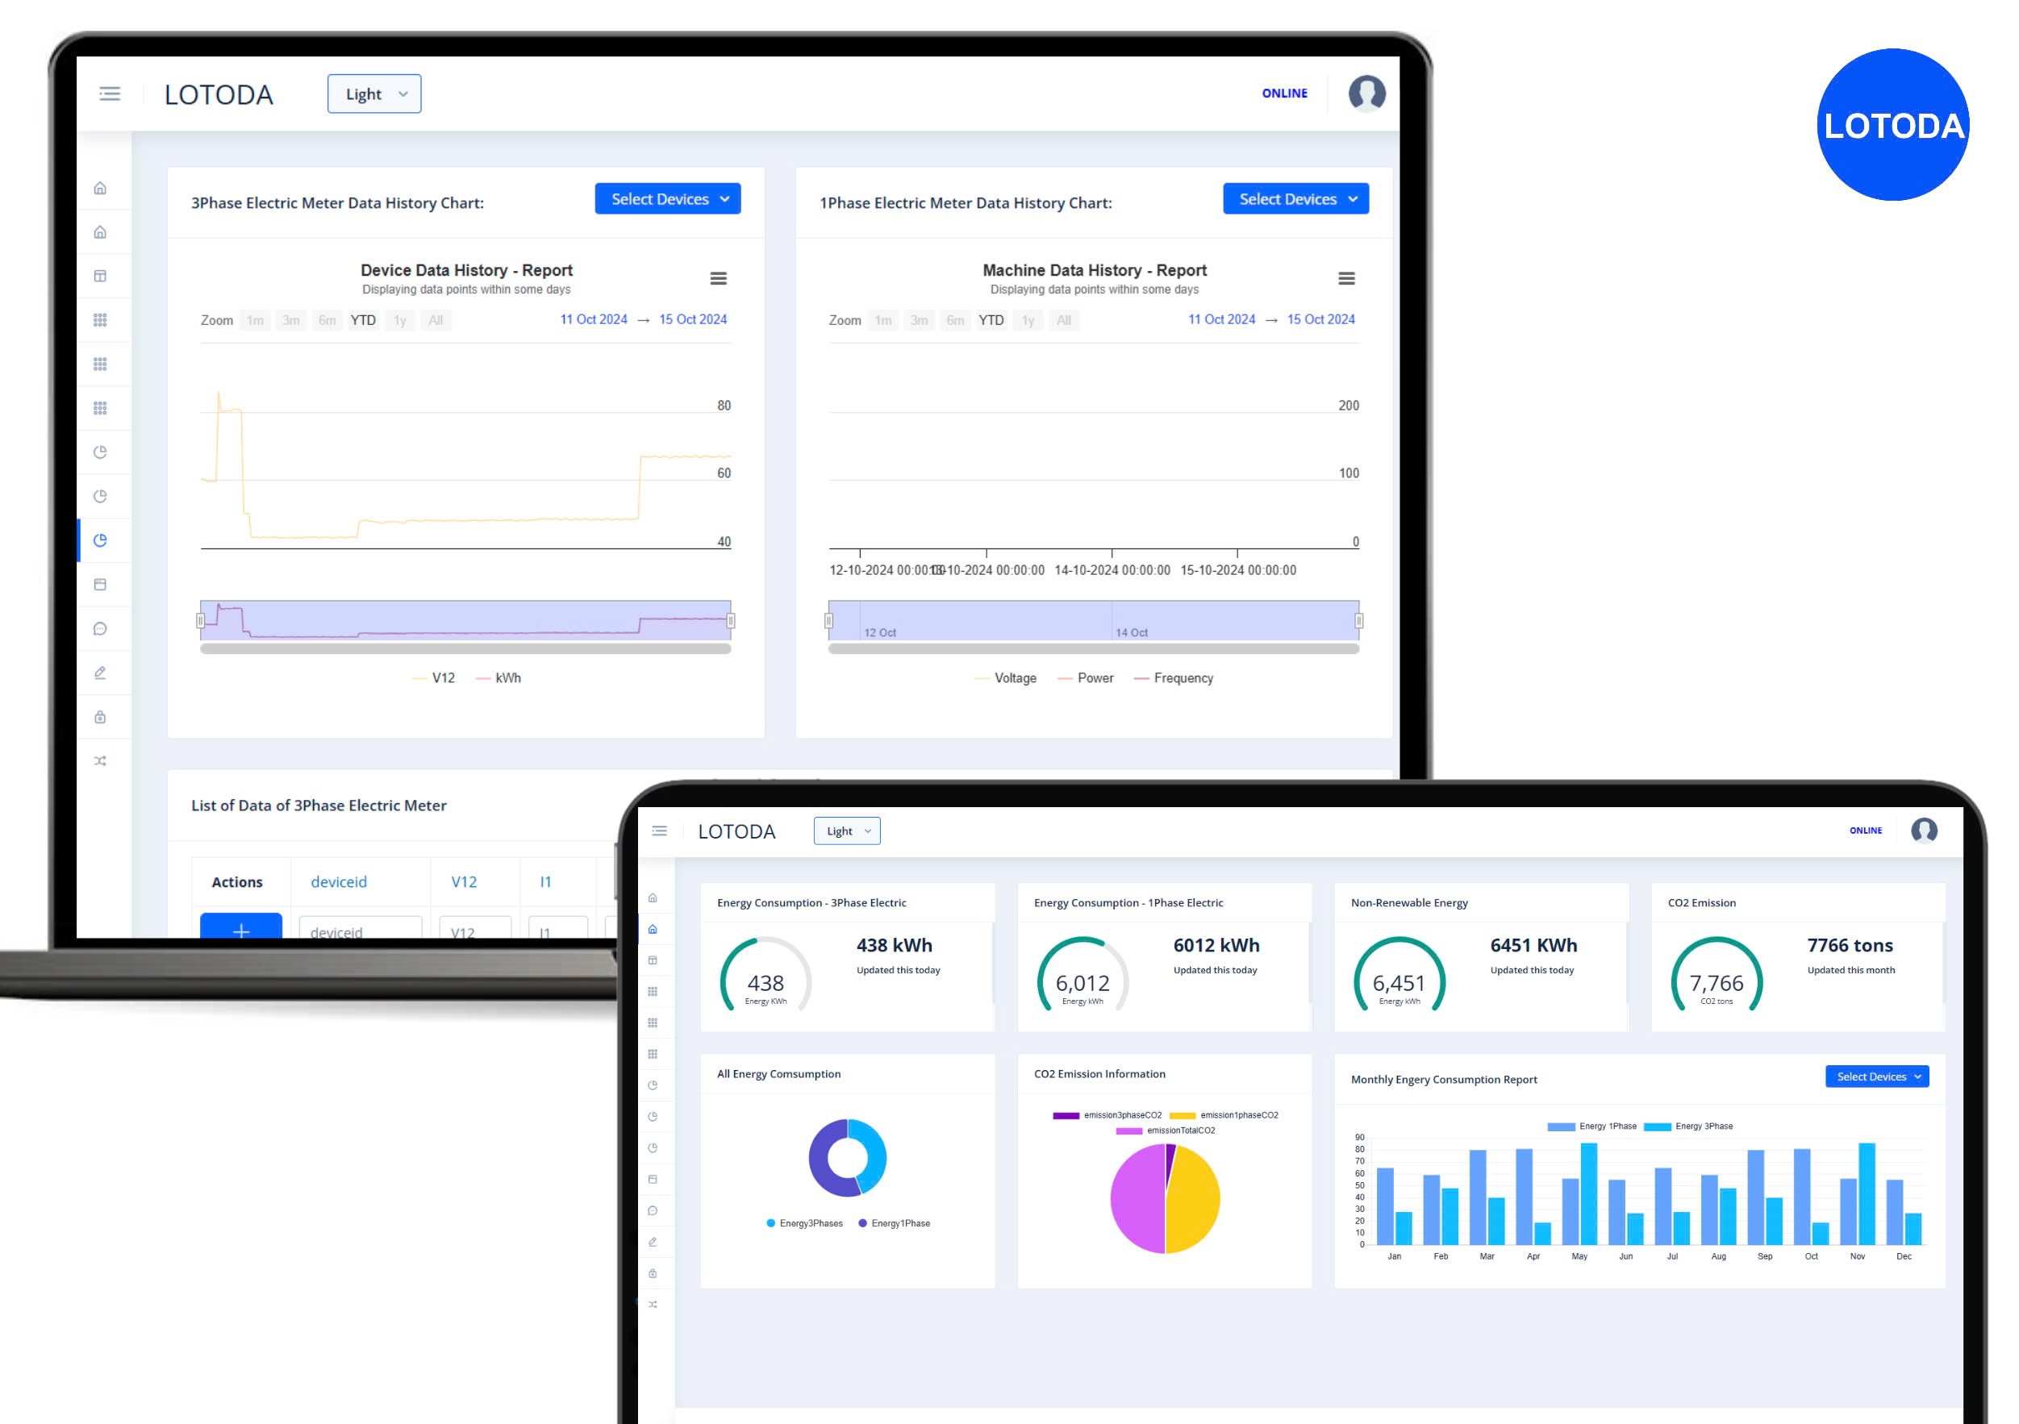This screenshot has height=1424, width=2019.
Task: Grab the right navigator handle in Device chart
Action: (731, 621)
